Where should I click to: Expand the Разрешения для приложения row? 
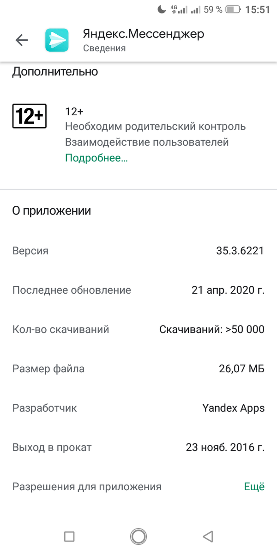pyautogui.click(x=87, y=487)
